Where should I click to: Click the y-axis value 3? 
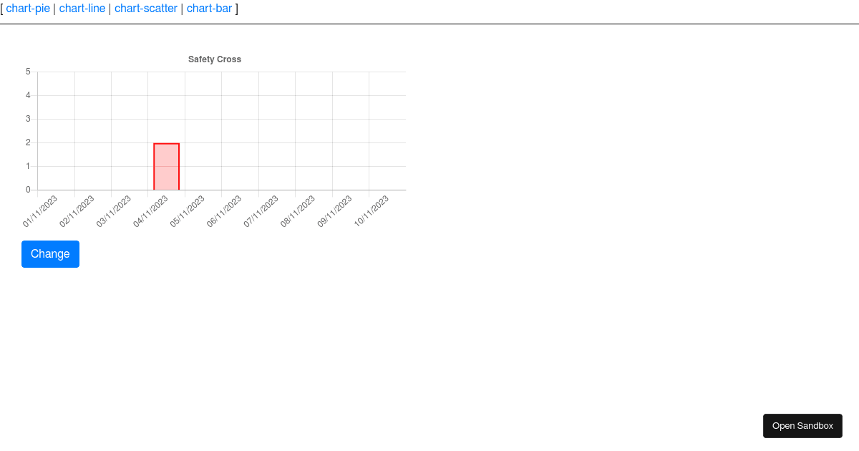[28, 118]
